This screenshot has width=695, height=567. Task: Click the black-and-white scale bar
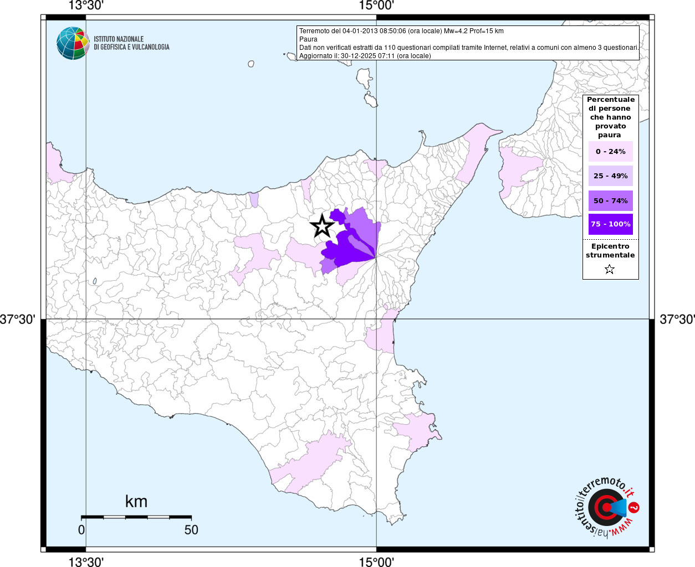(x=136, y=517)
